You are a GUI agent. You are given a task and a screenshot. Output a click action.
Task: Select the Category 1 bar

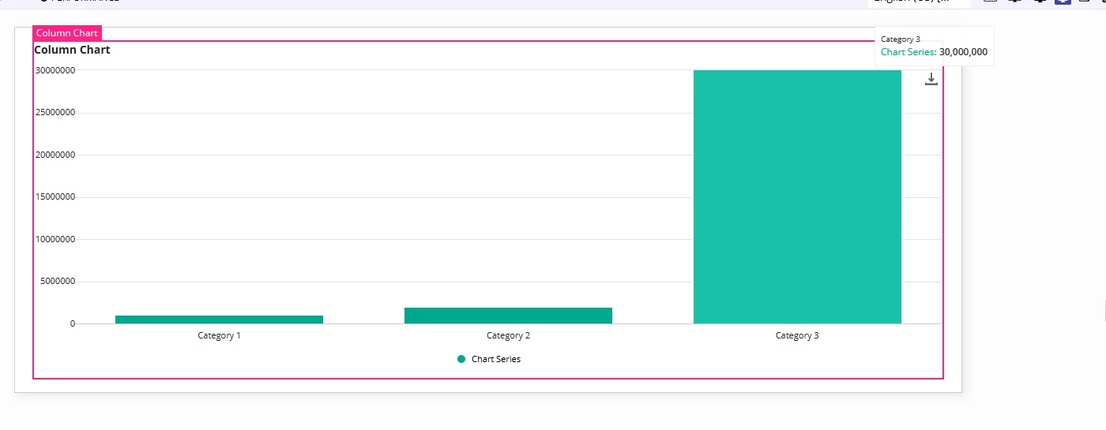click(219, 320)
